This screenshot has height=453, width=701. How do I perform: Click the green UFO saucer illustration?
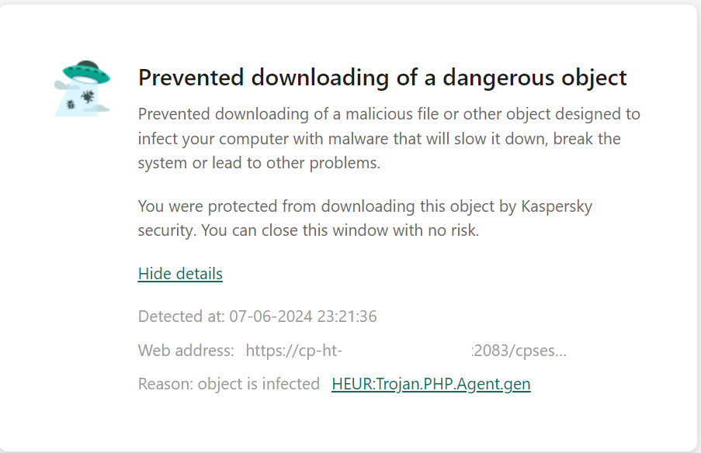click(87, 74)
